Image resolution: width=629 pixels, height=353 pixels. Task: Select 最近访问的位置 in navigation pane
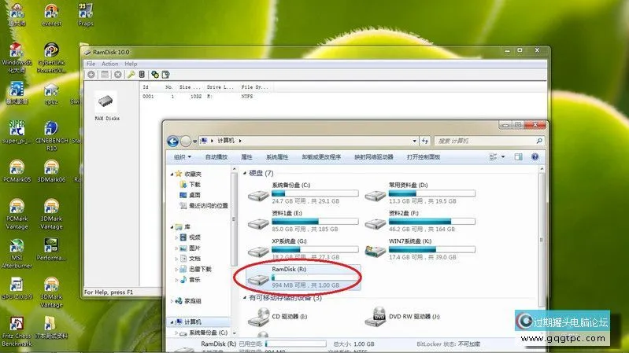pyautogui.click(x=209, y=205)
